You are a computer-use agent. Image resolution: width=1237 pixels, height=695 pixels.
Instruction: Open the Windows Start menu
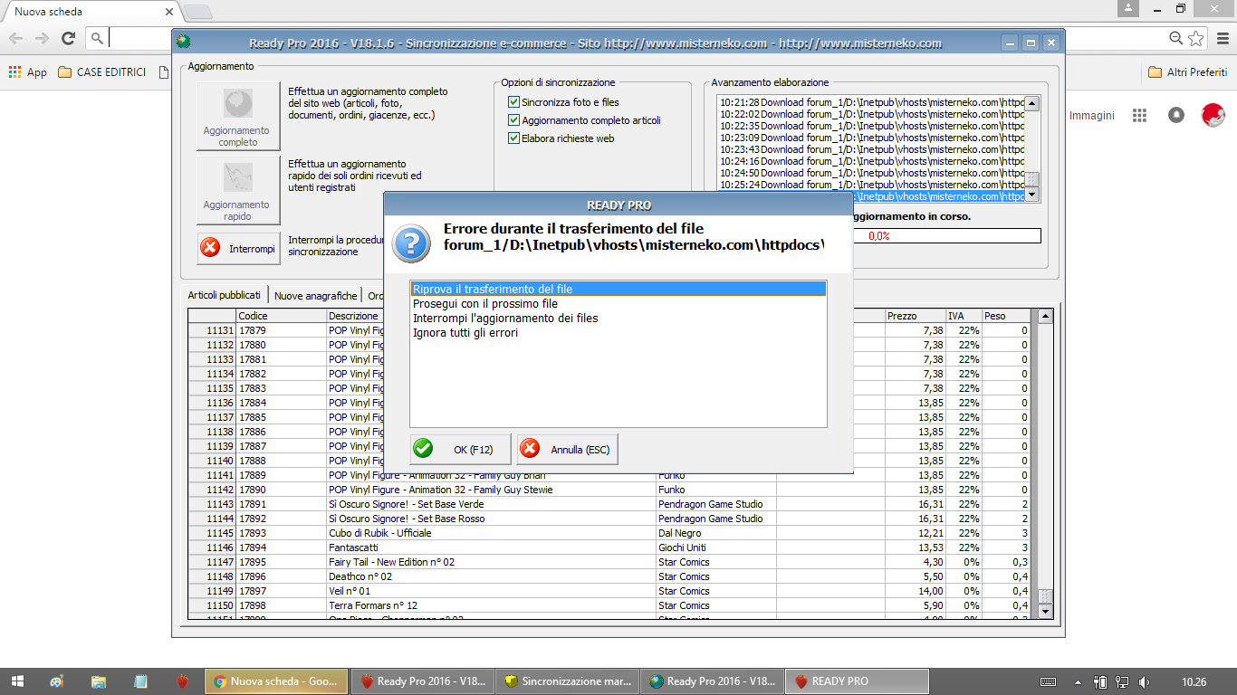[x=17, y=681]
